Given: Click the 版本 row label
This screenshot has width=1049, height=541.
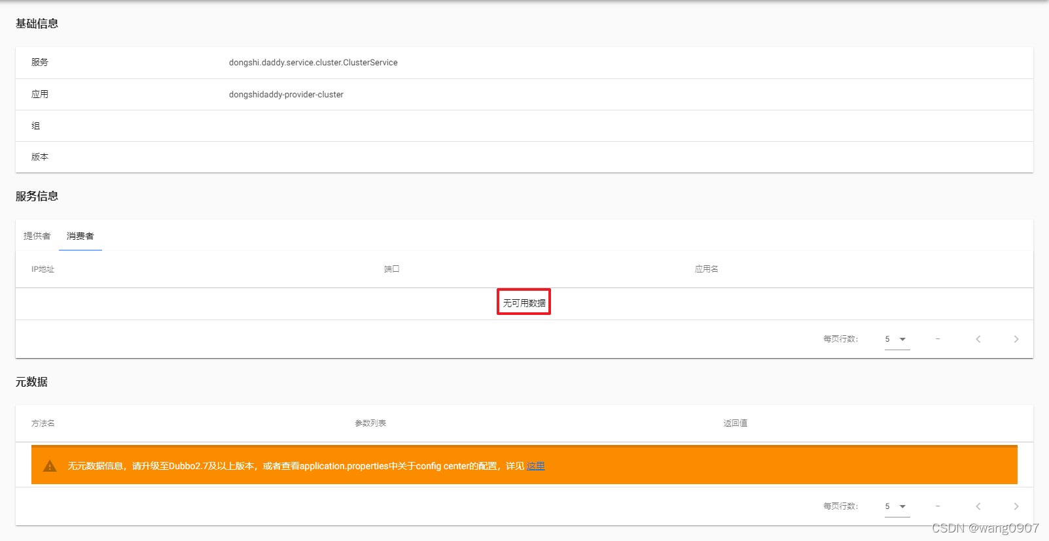Looking at the screenshot, I should pos(40,157).
